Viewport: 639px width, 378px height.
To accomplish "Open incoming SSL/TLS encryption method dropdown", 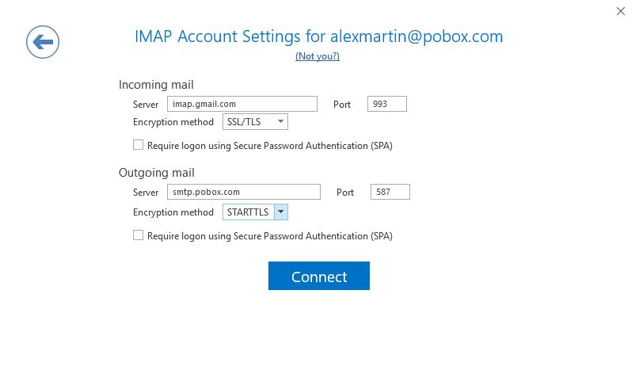I will [255, 122].
